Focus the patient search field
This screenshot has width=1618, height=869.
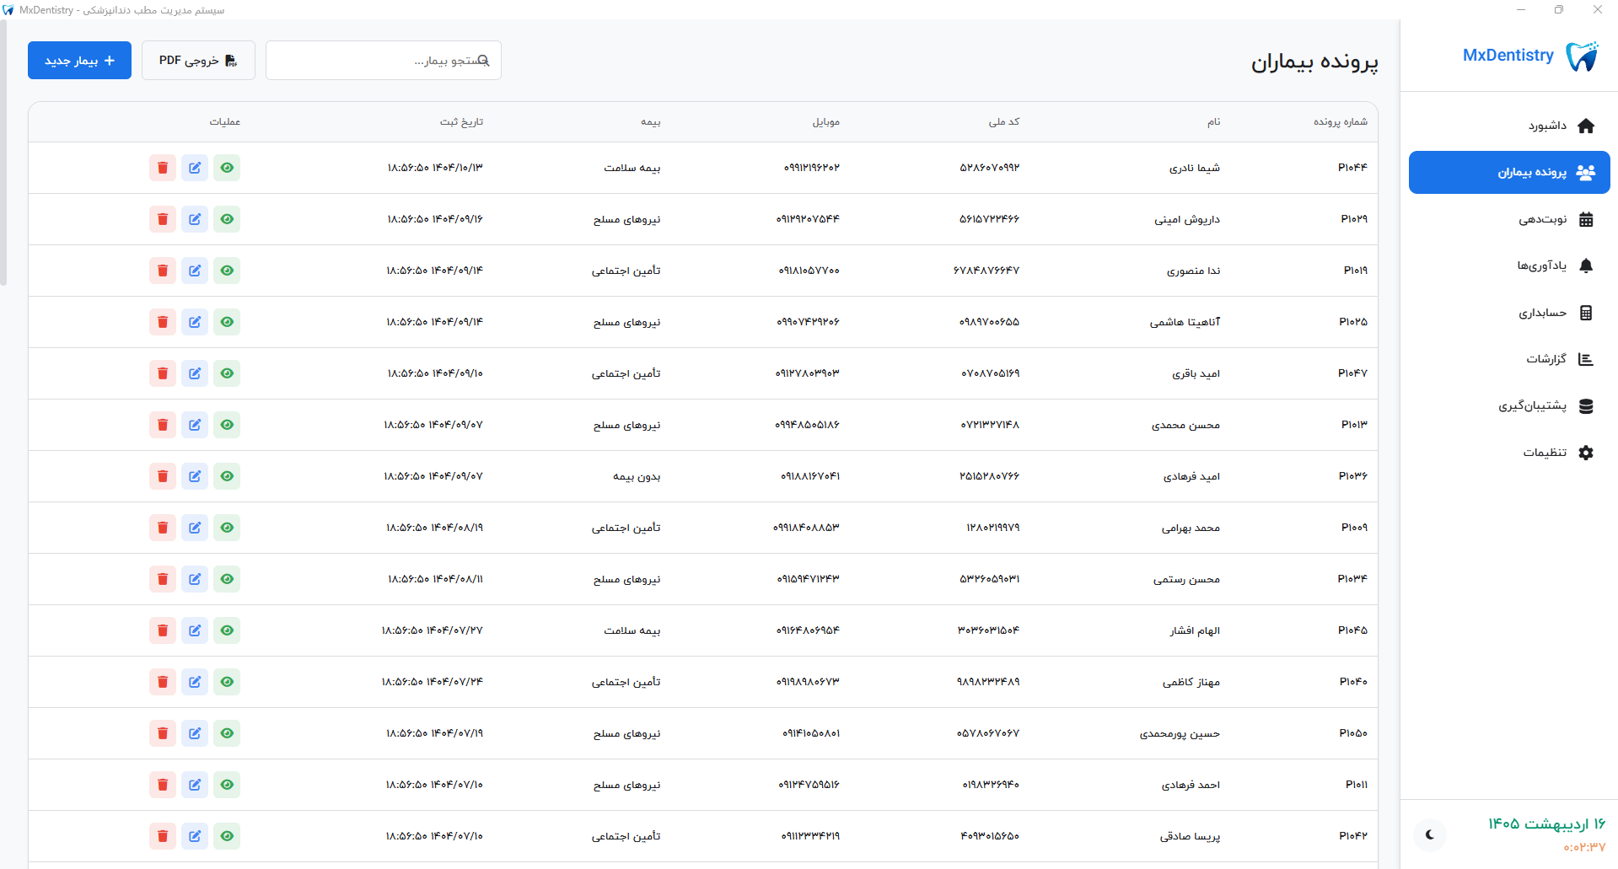384,61
